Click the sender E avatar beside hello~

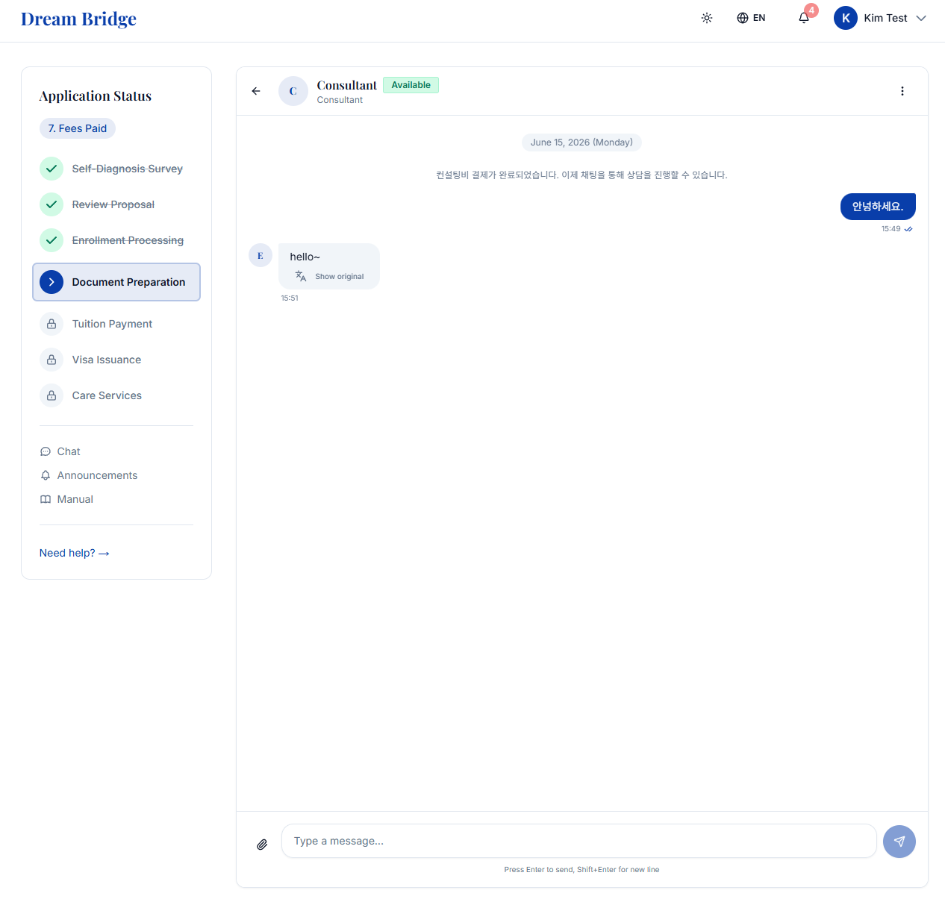(x=261, y=255)
